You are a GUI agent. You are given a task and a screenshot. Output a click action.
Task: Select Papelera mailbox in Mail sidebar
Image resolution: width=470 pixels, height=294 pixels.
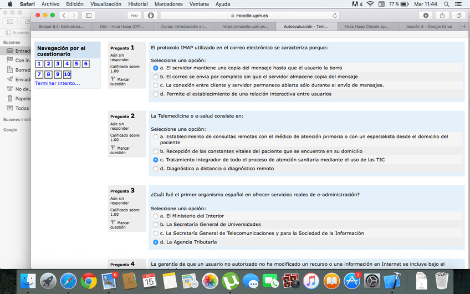point(19,98)
